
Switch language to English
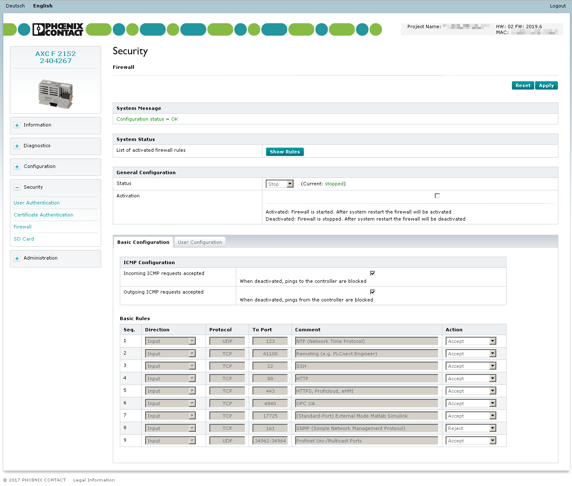click(43, 6)
